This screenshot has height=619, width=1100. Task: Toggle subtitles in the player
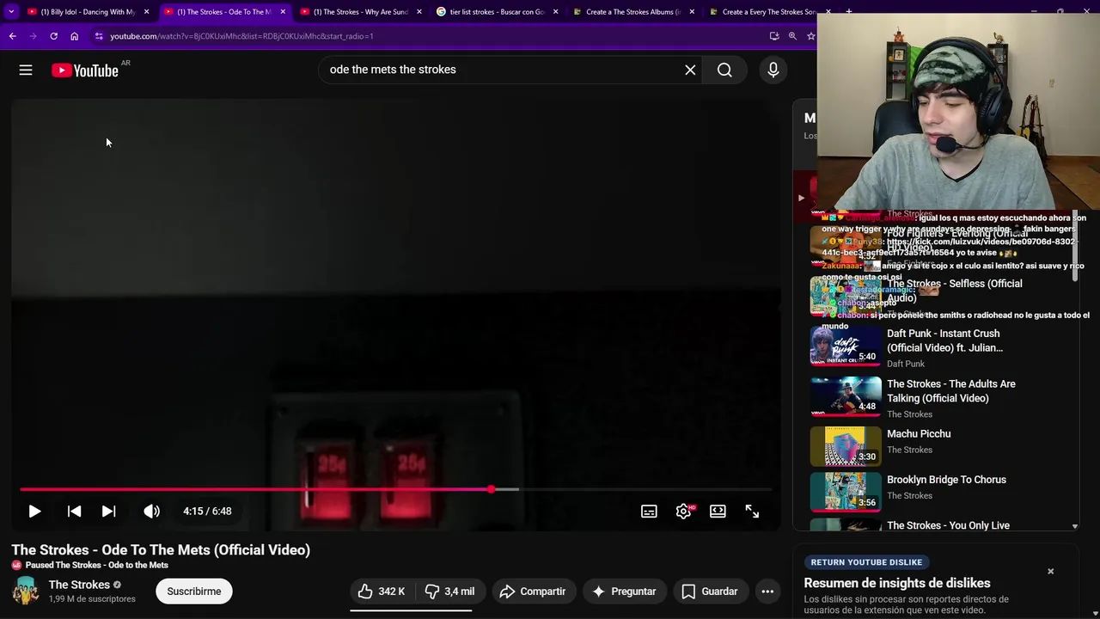(x=649, y=511)
